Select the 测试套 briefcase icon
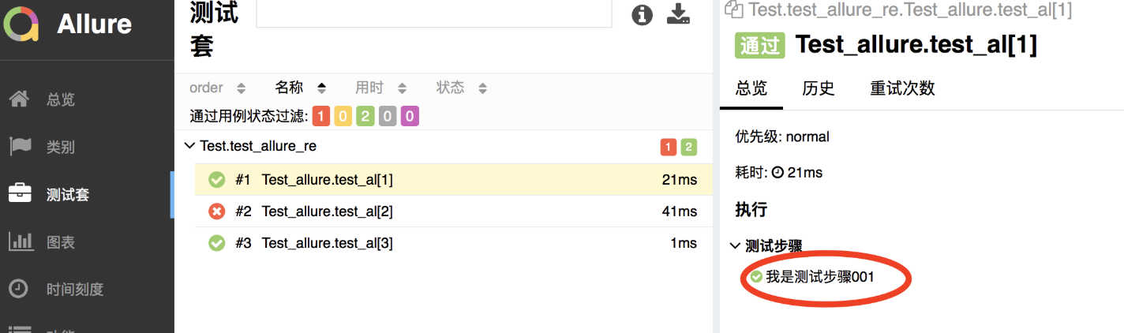Viewport: 1124px width, 333px height. [x=20, y=194]
